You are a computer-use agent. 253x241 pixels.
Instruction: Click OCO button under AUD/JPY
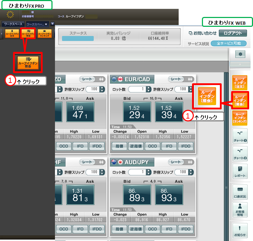coord(153,229)
